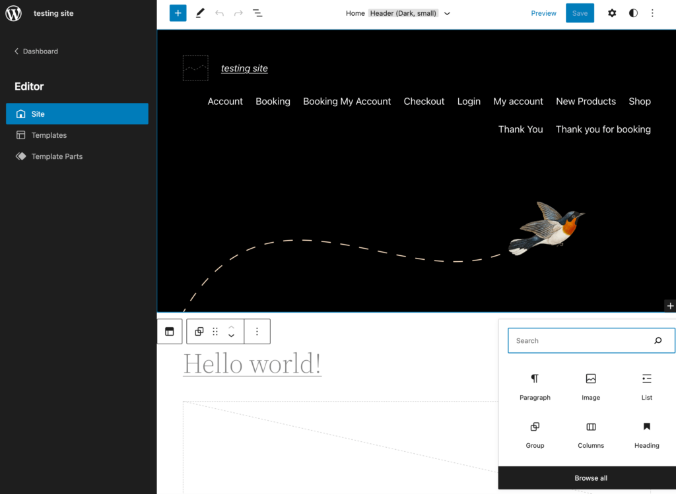Screen dimensions: 676x494
Task: Open the site Preview
Action: click(543, 13)
